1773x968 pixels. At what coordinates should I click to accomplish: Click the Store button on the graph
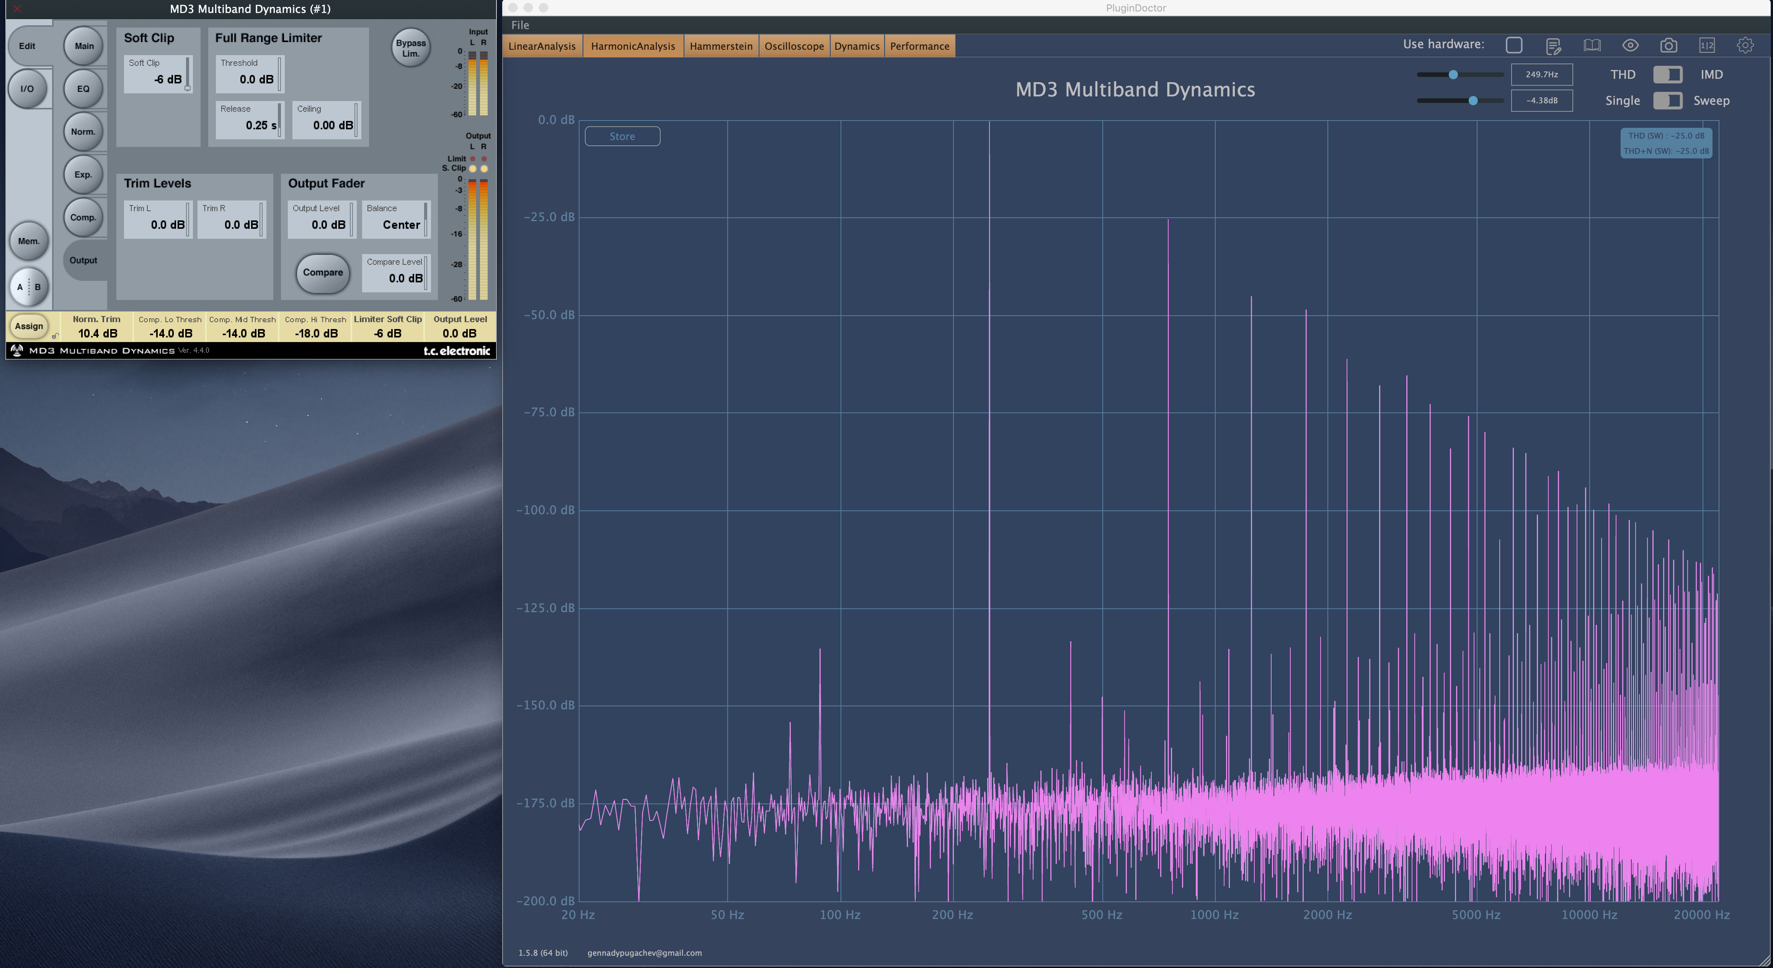click(622, 136)
